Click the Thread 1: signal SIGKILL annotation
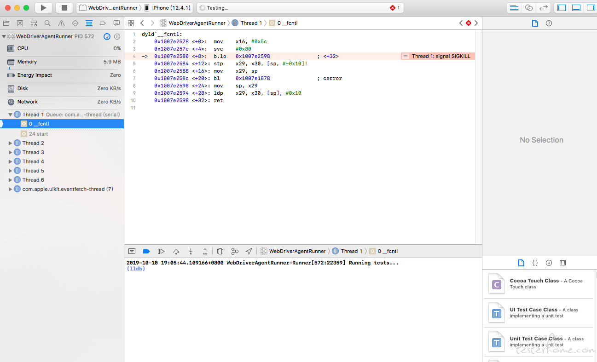This screenshot has height=362, width=597. click(437, 56)
